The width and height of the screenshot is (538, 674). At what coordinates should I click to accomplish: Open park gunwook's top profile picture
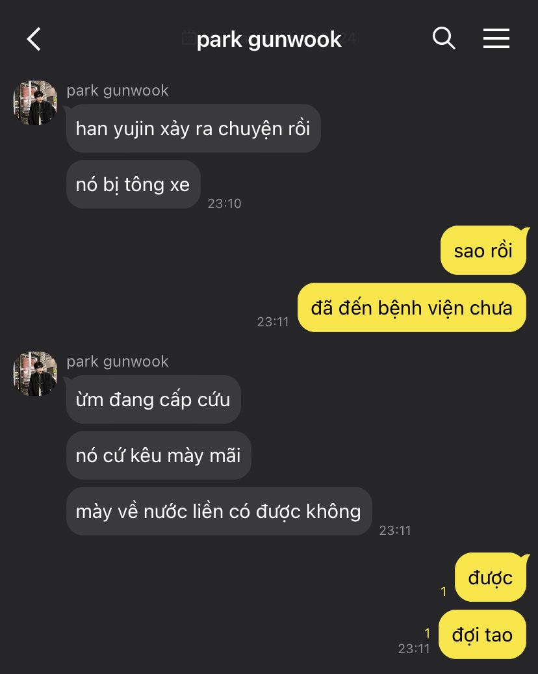pos(35,103)
